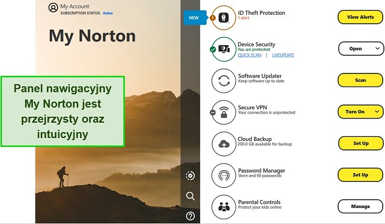Click the Software Updater refresh icon

click(x=224, y=81)
